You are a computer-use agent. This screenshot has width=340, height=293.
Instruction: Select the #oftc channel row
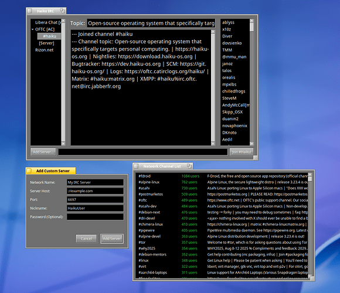tap(222, 200)
